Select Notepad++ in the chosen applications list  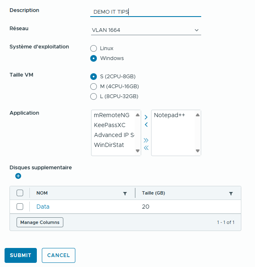click(x=169, y=115)
